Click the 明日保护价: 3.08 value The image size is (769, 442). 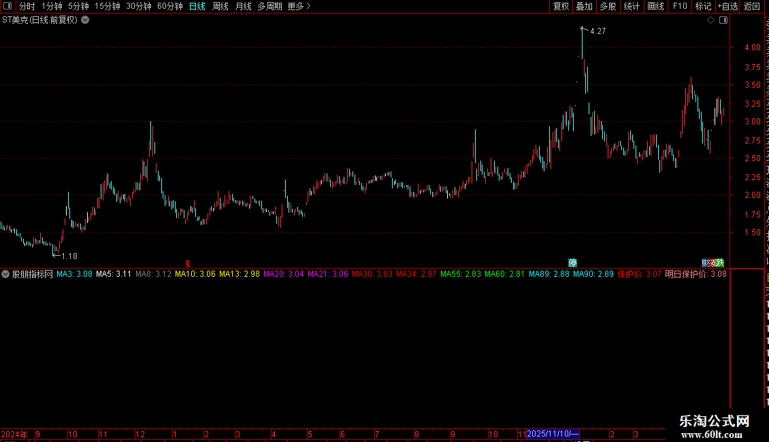tap(696, 274)
